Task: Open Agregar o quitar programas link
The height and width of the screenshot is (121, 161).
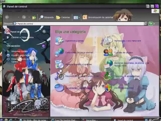Action: coord(78,64)
